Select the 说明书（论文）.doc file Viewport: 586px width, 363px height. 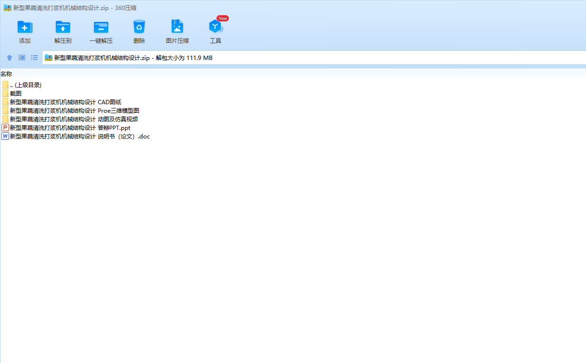76,136
